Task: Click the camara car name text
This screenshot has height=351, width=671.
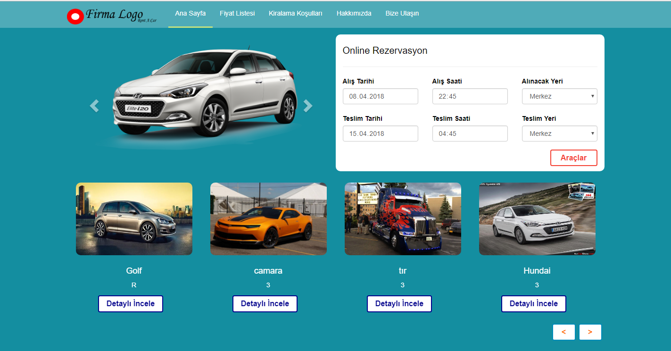Action: [x=268, y=271]
